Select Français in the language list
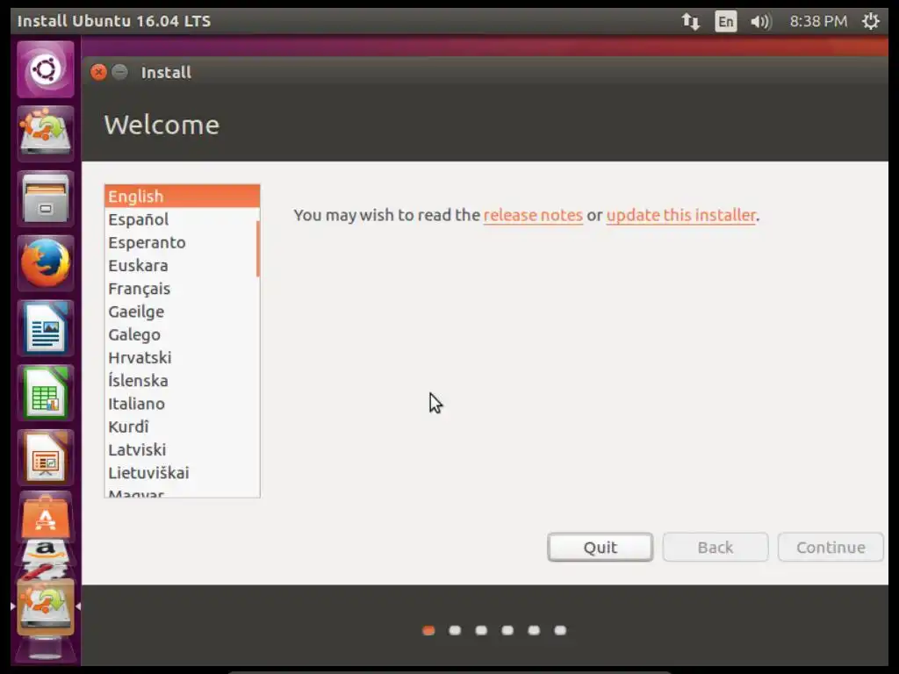The width and height of the screenshot is (899, 674). pyautogui.click(x=181, y=288)
